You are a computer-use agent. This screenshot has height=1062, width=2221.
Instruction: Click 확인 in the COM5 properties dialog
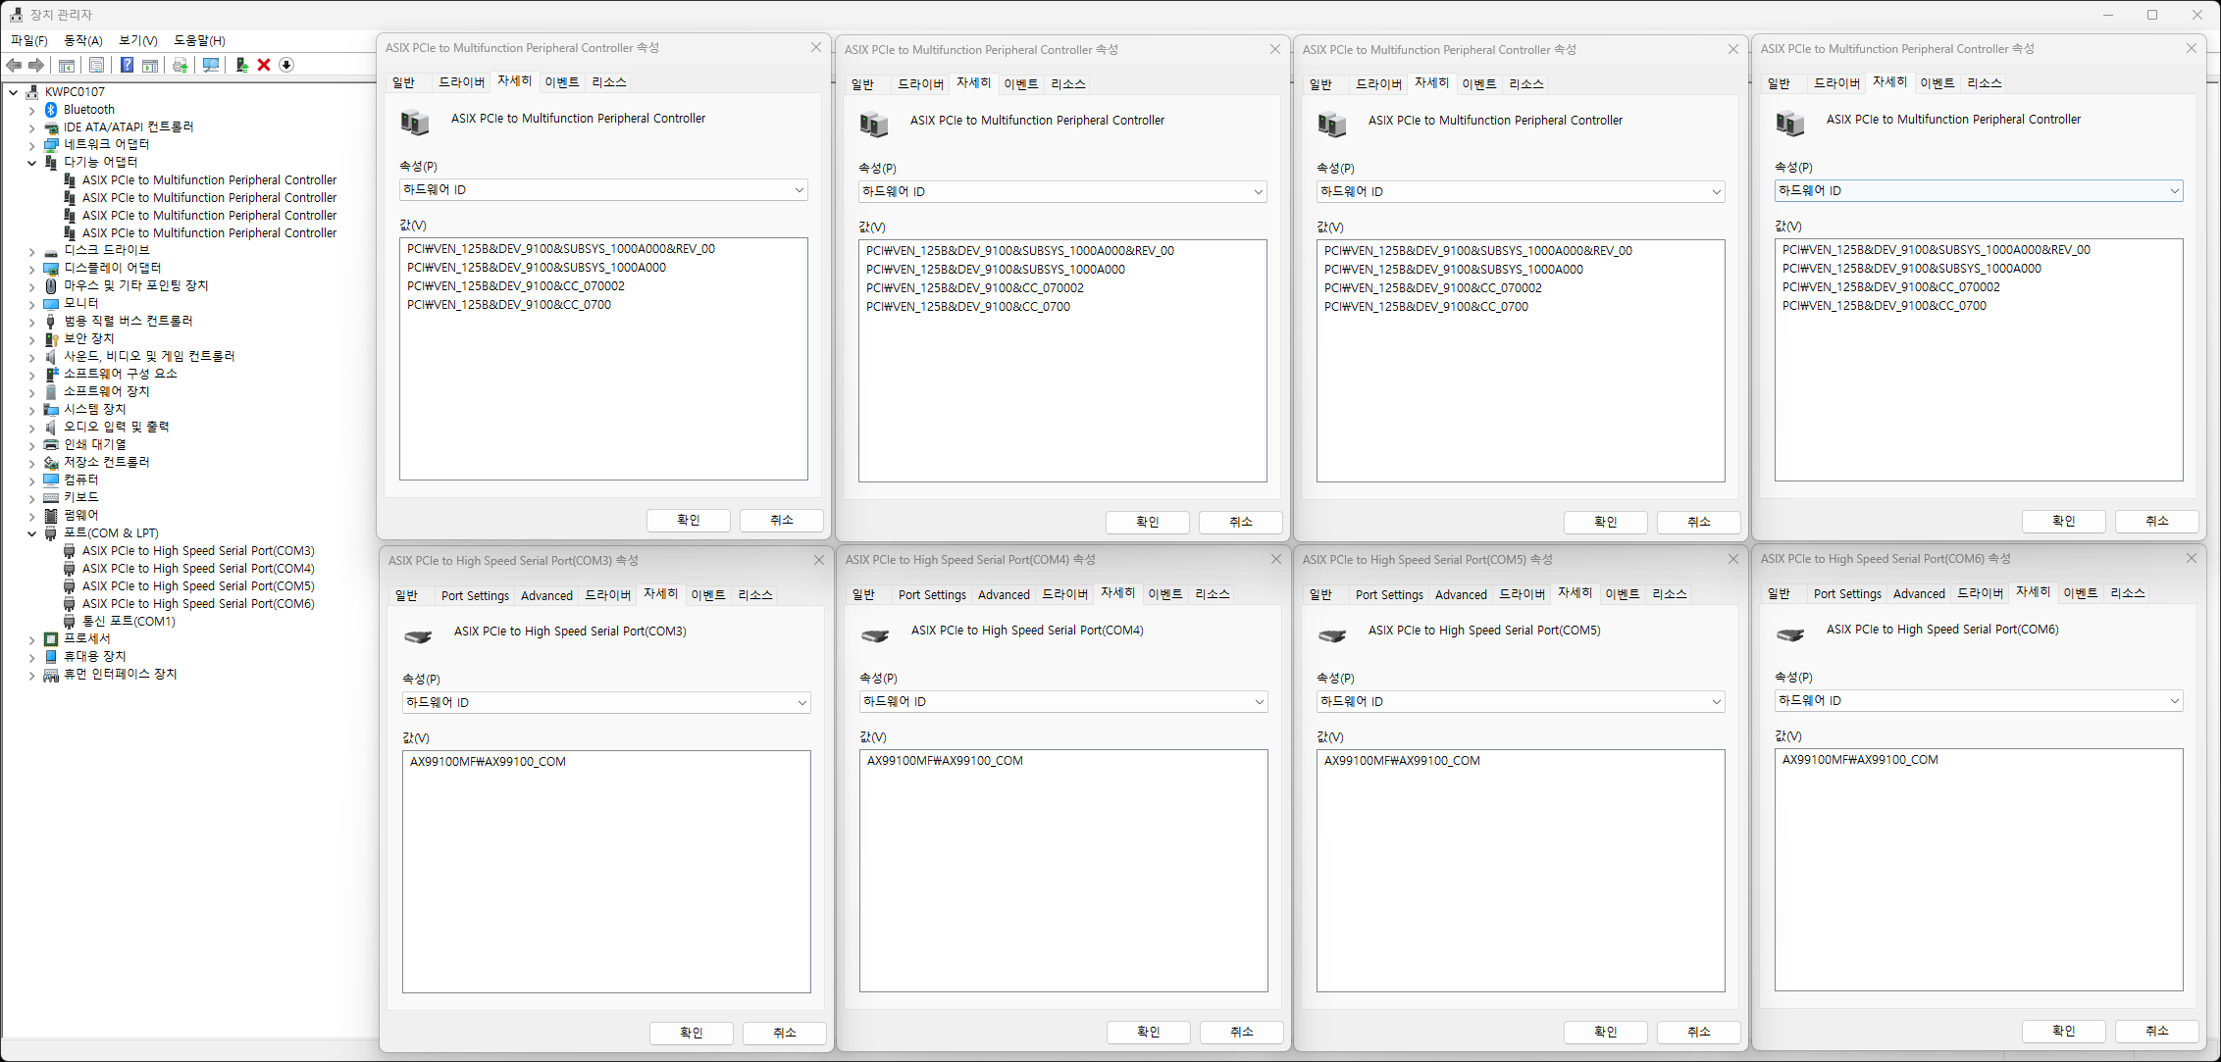pos(1605,1032)
